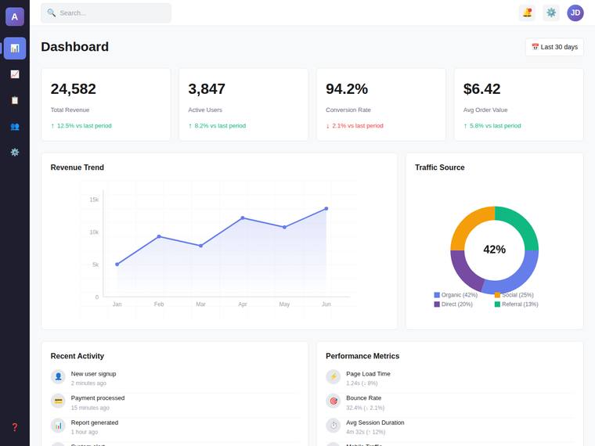Toggle the Referral (13%) legend swatch

pyautogui.click(x=497, y=304)
